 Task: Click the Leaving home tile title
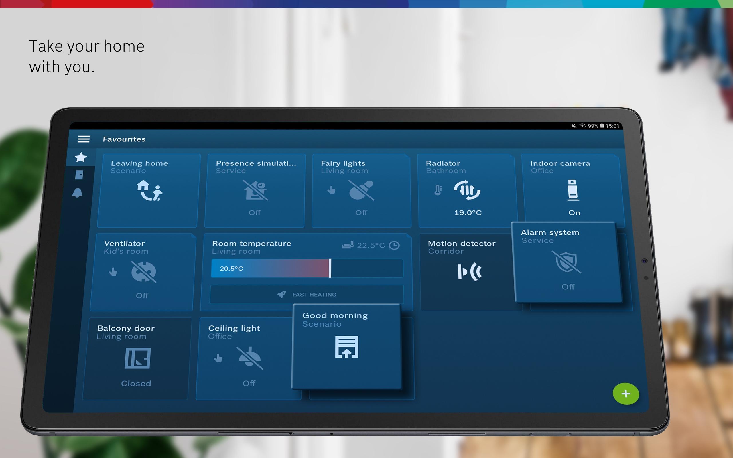[139, 163]
